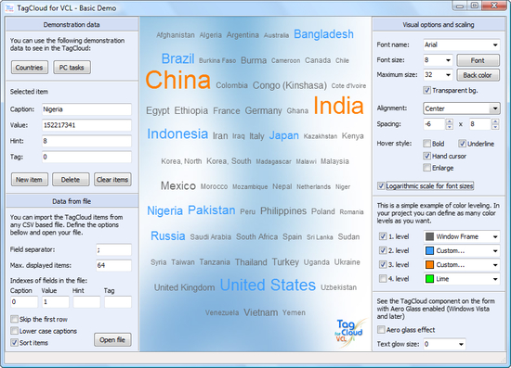Click the Clear items button
The height and width of the screenshot is (368, 511).
pos(112,180)
